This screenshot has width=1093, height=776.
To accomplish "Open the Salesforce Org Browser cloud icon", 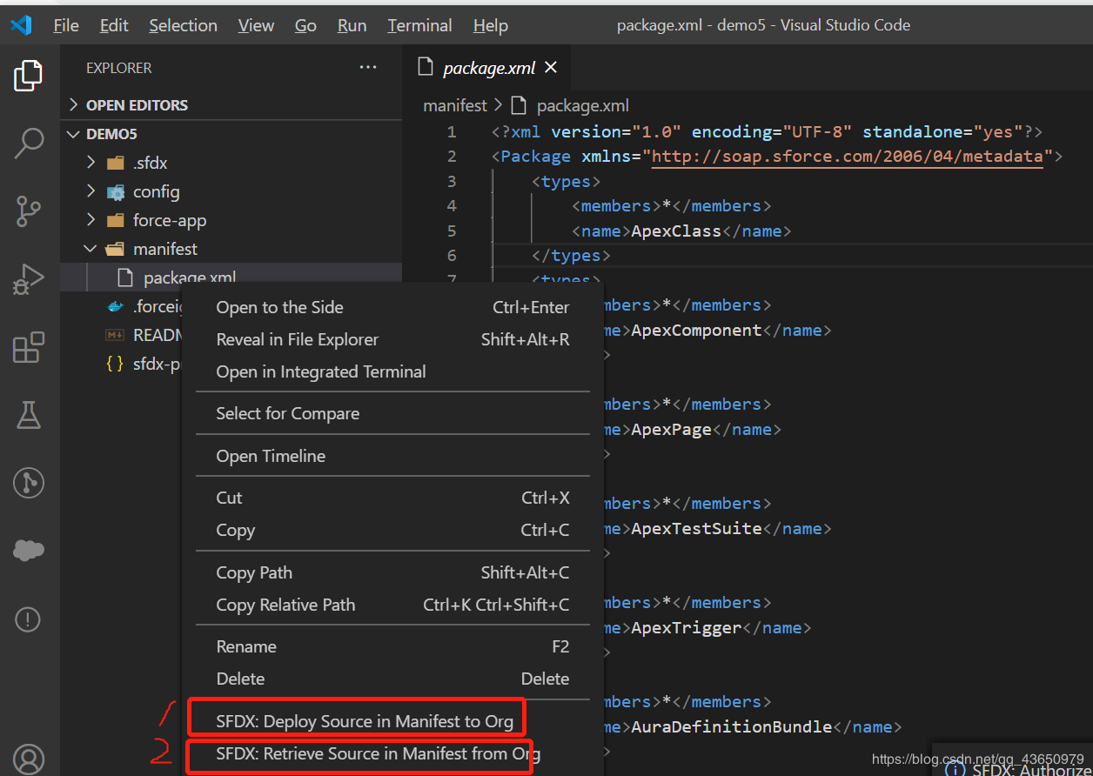I will coord(28,550).
